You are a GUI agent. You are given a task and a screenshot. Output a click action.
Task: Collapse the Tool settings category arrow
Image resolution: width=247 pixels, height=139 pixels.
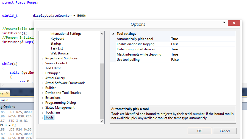click(x=113, y=34)
